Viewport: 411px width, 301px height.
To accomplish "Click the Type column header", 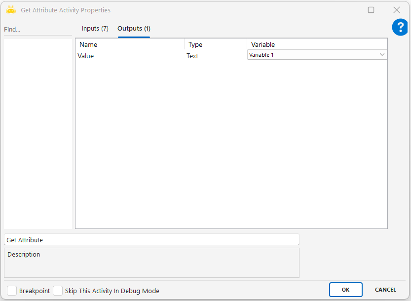I will [x=216, y=44].
